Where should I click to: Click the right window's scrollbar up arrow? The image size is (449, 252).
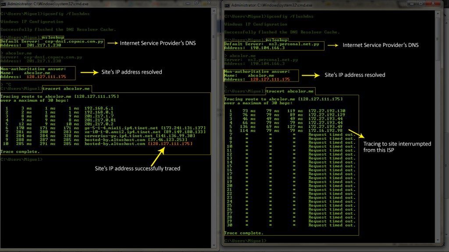pyautogui.click(x=438, y=14)
